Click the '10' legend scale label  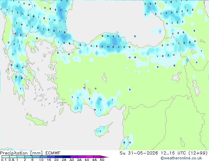point(41,160)
